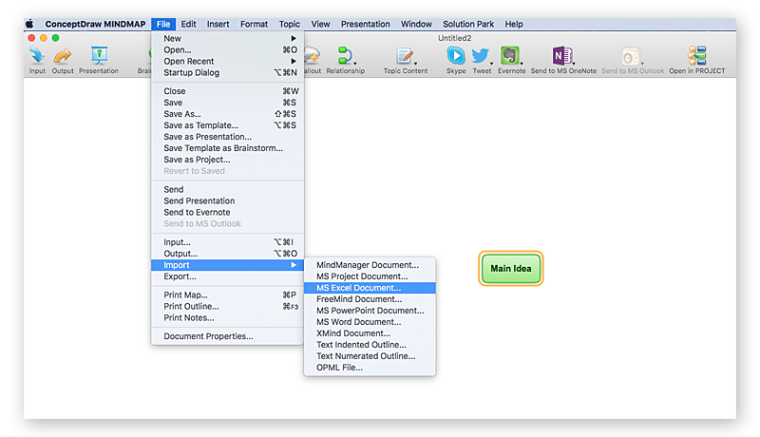Click the ConceptDraw MINDMAP app menu
The image size is (760, 437).
tap(95, 24)
